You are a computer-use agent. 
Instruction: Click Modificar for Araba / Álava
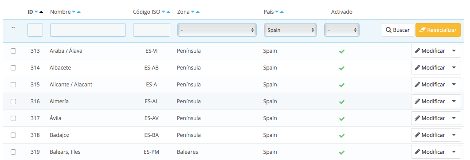pyautogui.click(x=430, y=51)
